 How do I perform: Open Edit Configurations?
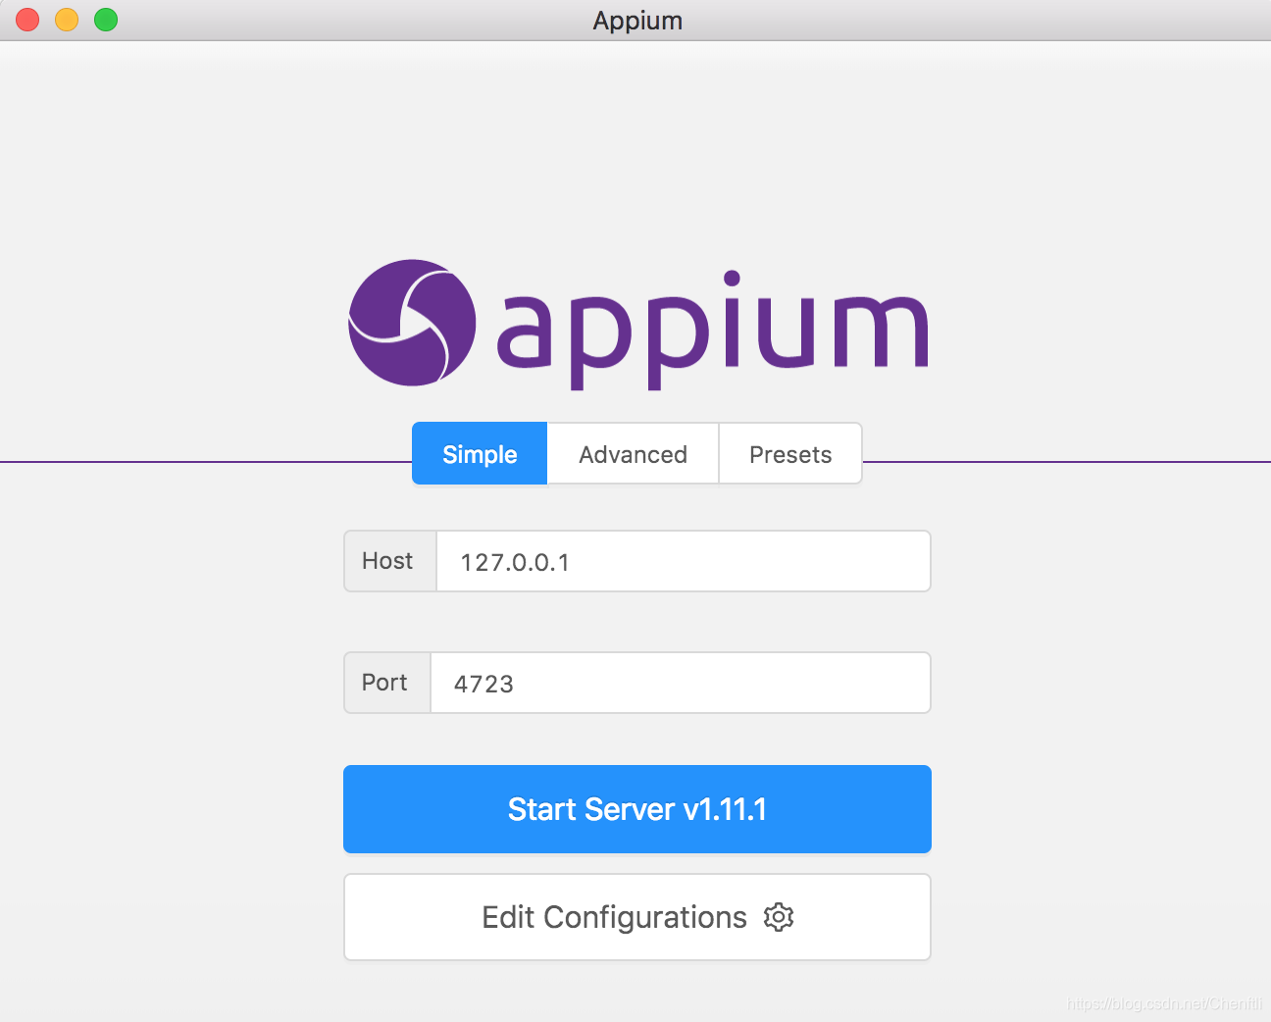click(637, 917)
